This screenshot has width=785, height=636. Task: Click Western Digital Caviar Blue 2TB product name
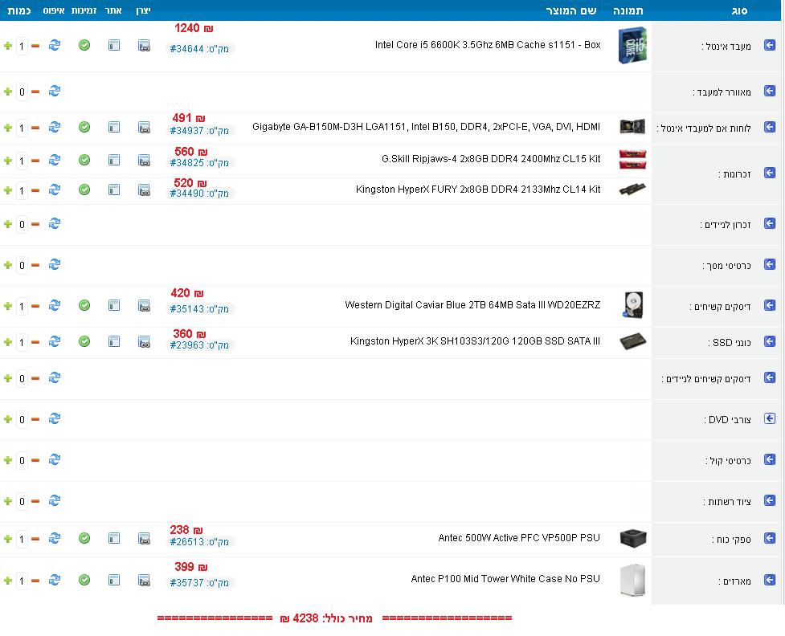pyautogui.click(x=472, y=304)
